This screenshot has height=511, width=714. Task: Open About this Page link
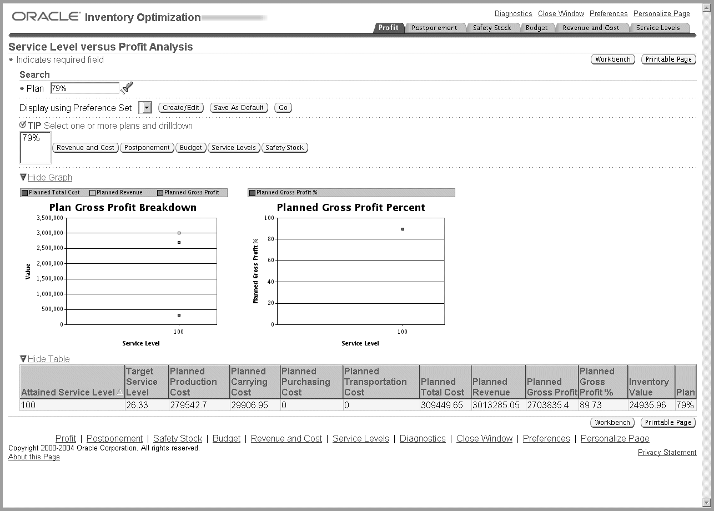click(x=34, y=457)
